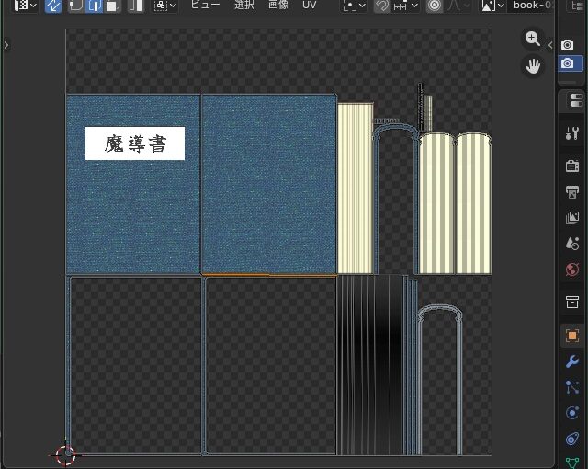Open the ビュー menu
The height and width of the screenshot is (469, 588).
(205, 5)
